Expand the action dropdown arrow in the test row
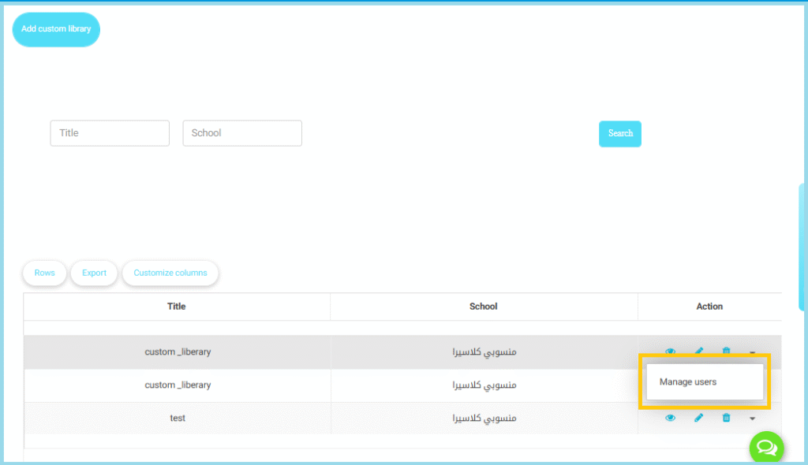This screenshot has height=465, width=808. tap(752, 418)
